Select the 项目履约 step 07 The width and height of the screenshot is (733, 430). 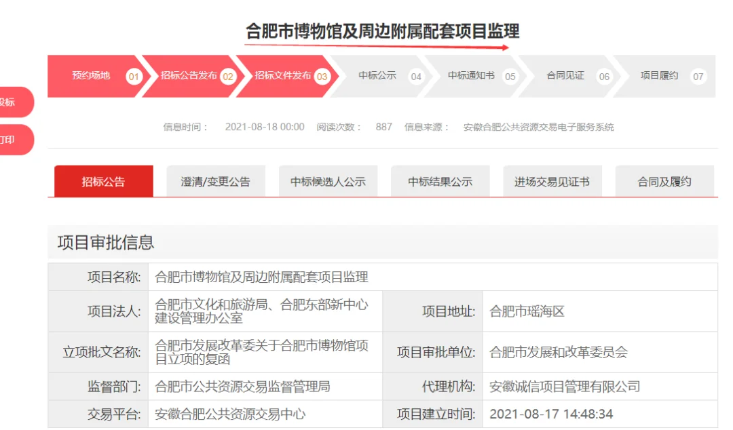(x=664, y=76)
